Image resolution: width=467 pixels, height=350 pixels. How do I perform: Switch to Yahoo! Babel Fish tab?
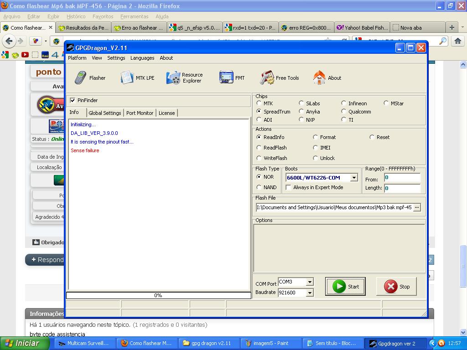362,28
